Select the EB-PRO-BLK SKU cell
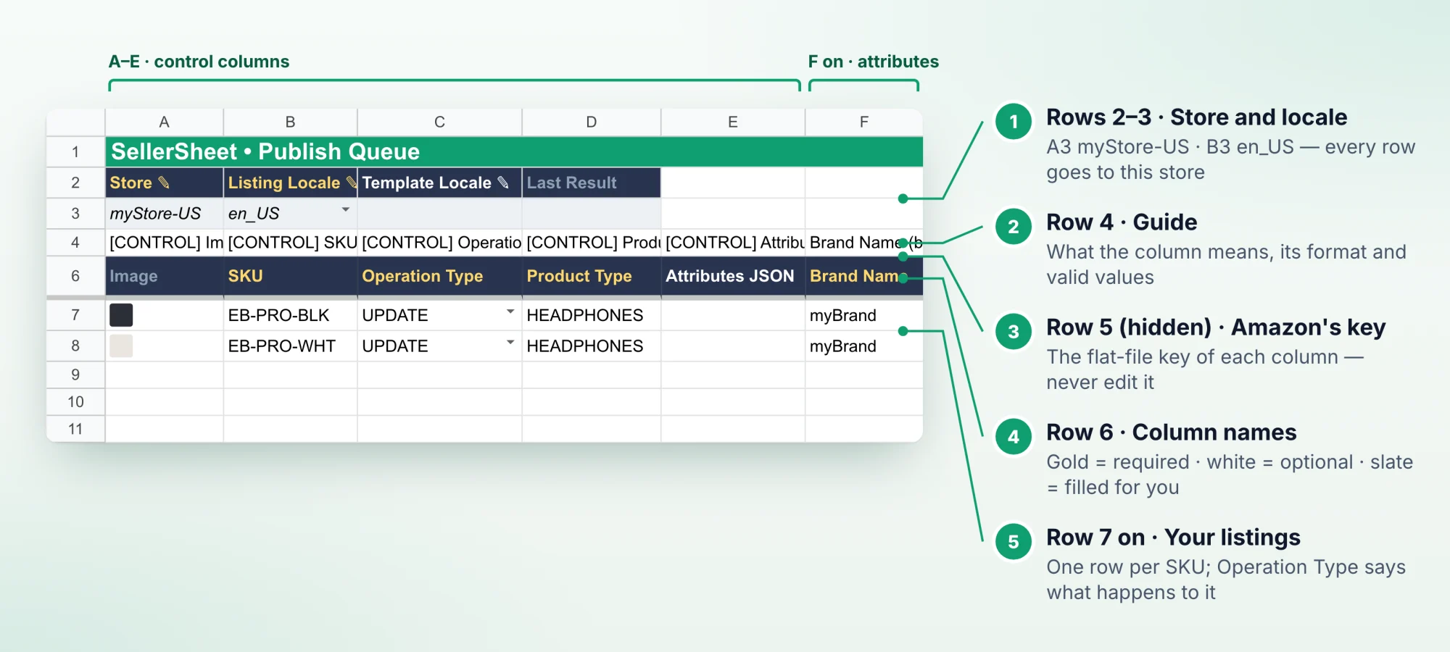The height and width of the screenshot is (652, 1450). pos(290,315)
